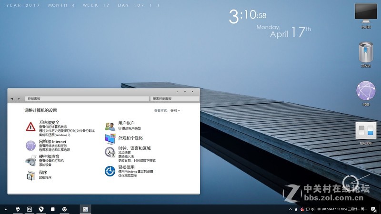The image size is (381, 214).
Task: Open 备份和还原(Windows 7) link
Action: tap(55, 135)
